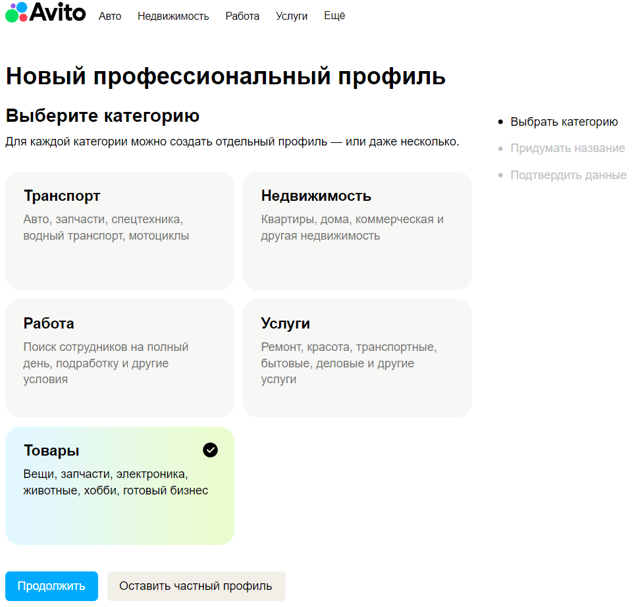The image size is (634, 607).
Task: Click the Avito logo
Action: click(45, 12)
